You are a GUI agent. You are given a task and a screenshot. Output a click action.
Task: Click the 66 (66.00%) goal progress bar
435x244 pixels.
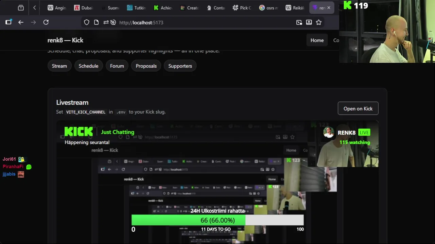click(217, 220)
